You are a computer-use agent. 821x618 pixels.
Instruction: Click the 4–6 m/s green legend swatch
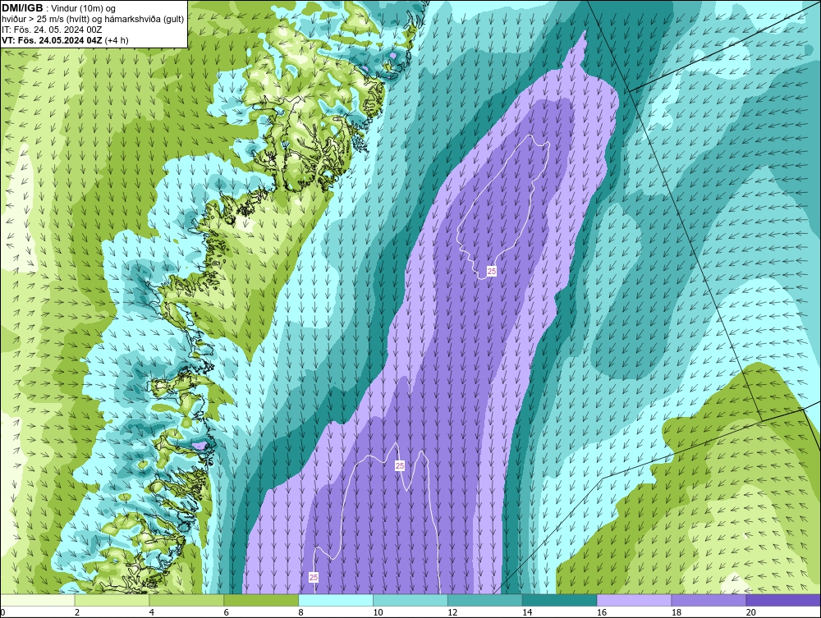tap(186, 600)
